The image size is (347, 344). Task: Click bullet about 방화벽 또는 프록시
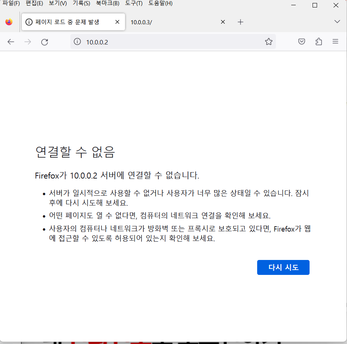(180, 233)
